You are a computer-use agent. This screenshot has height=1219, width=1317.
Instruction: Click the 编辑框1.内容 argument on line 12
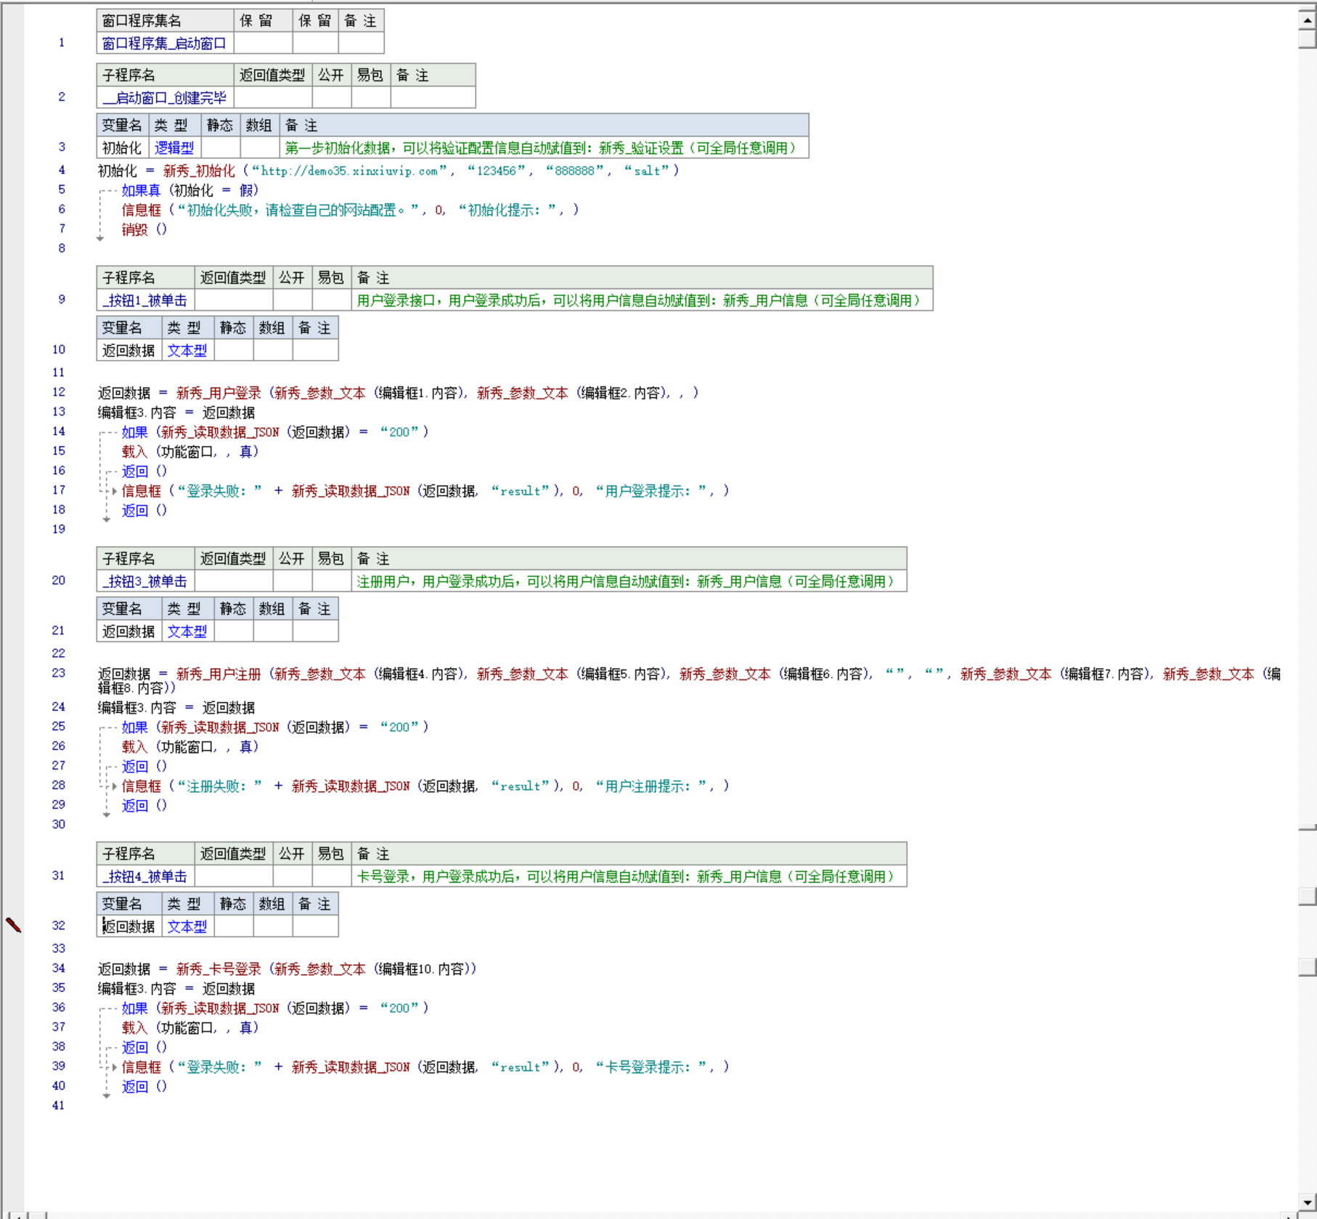pyautogui.click(x=419, y=393)
